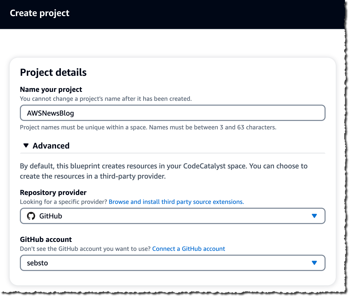Click the GitHub account label

pos(46,239)
